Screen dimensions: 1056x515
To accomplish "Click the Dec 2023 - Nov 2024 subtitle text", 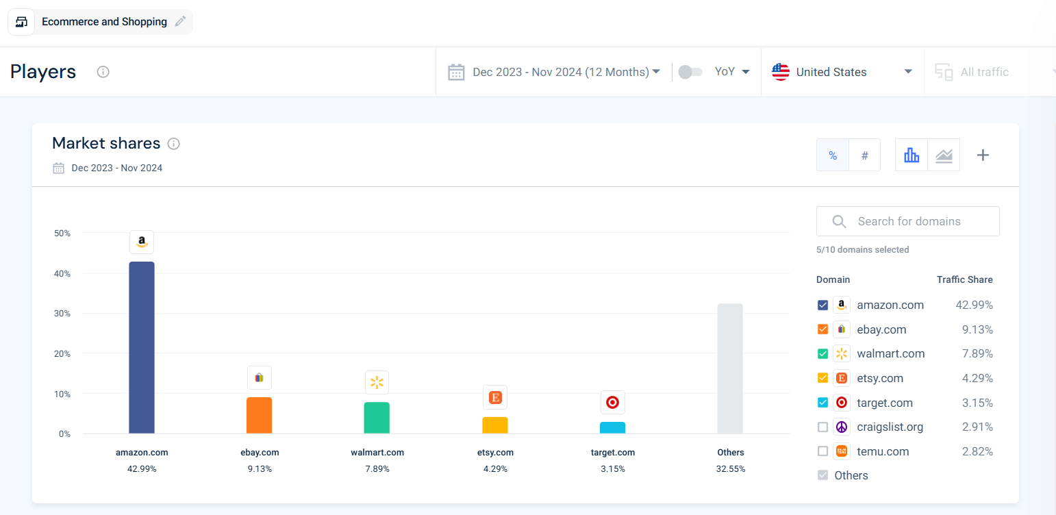I will 117,168.
